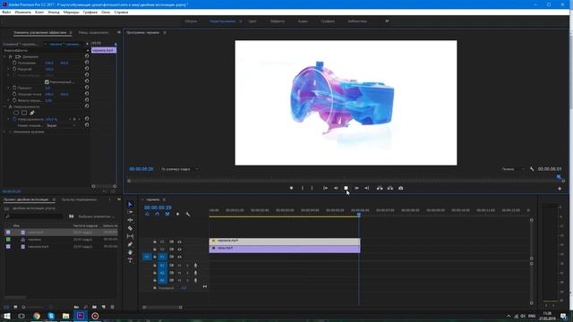Solo audio track A1
The width and height of the screenshot is (573, 322).
click(187, 266)
